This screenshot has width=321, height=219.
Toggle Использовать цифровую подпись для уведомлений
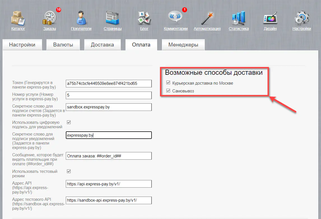(x=69, y=122)
